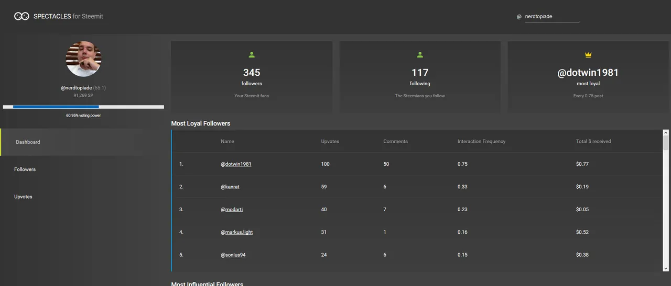Image resolution: width=671 pixels, height=286 pixels.
Task: Click the Name column header
Action: (228, 141)
